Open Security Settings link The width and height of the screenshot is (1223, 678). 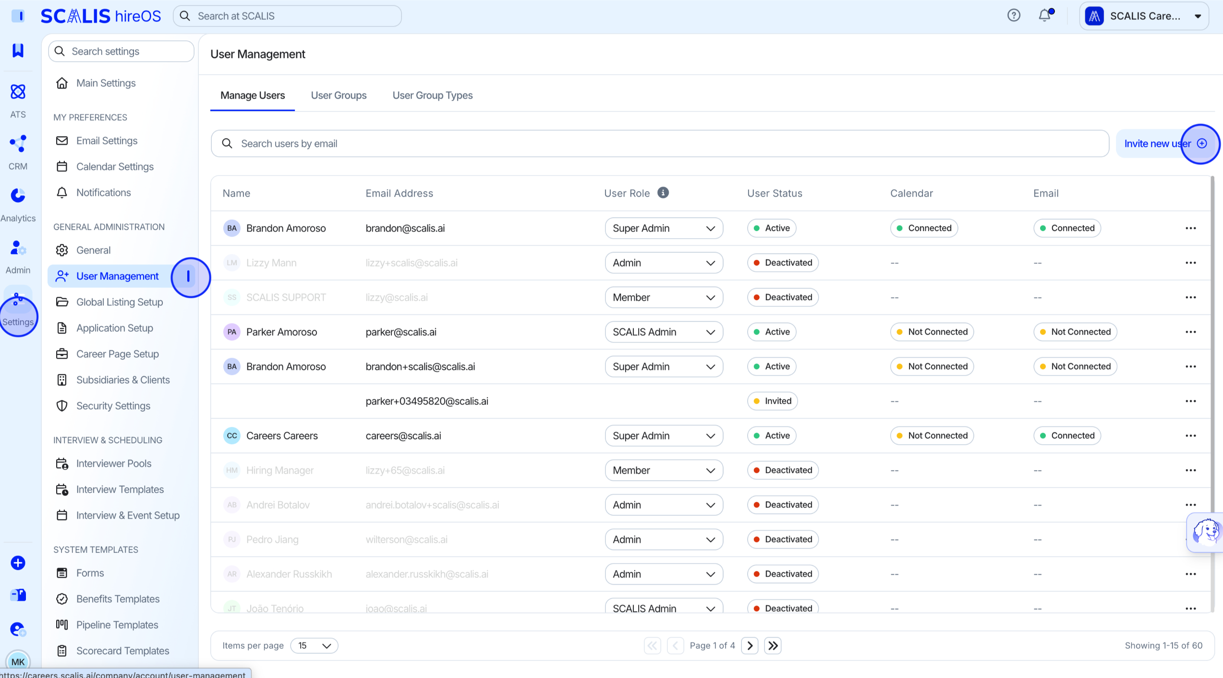pos(113,406)
